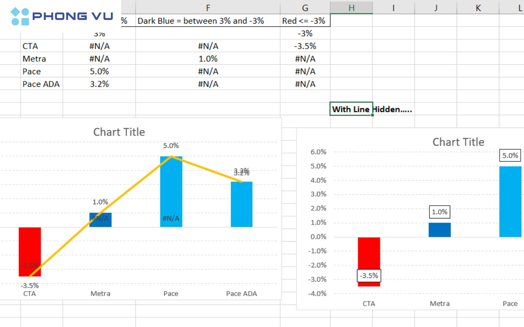524x327 pixels.
Task: Select column J header
Action: coord(436,8)
